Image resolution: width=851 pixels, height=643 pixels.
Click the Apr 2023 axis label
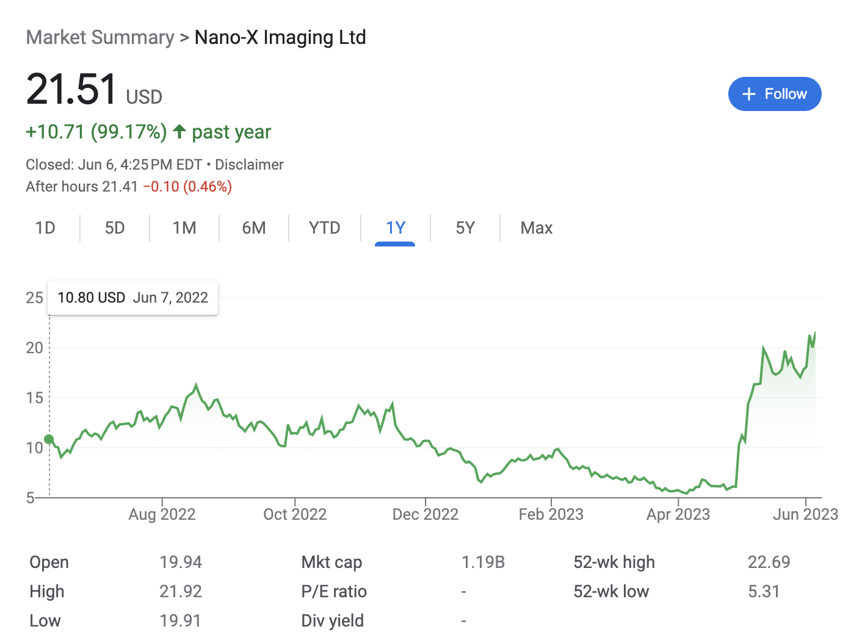point(678,514)
